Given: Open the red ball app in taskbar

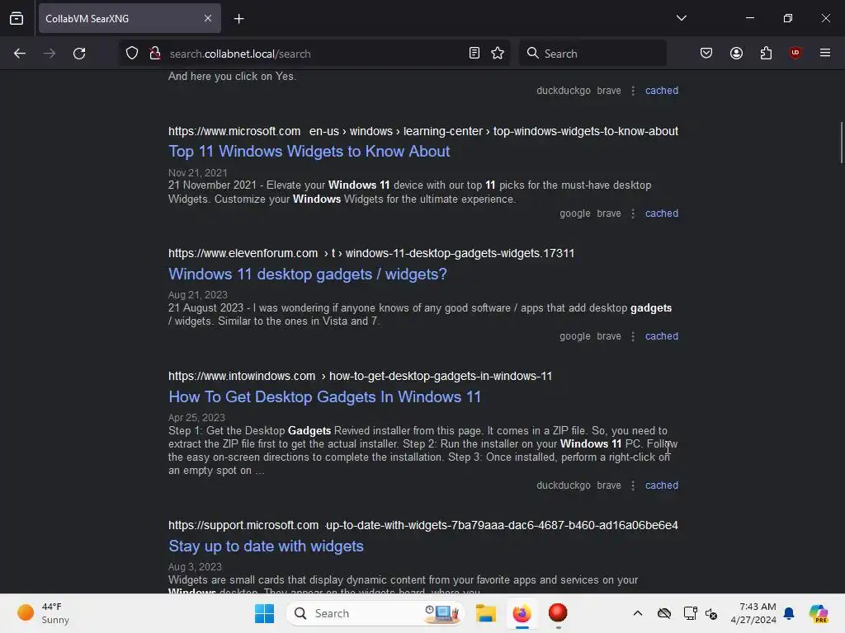Looking at the screenshot, I should [x=558, y=613].
